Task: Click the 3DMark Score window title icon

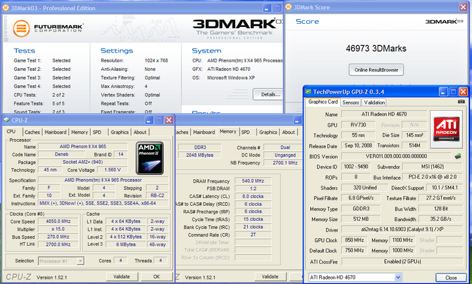Action: 288,7
